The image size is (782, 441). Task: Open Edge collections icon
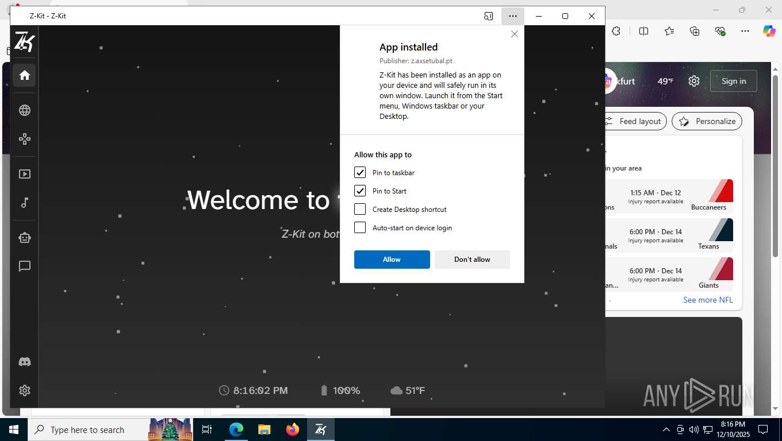pos(695,31)
